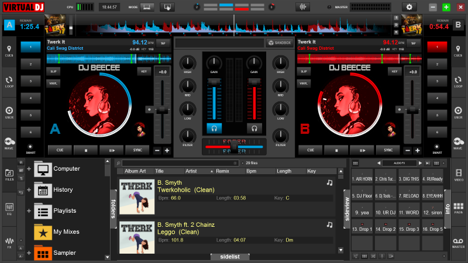The image size is (468, 263).
Task: Click skip-to-end icon beside AUDIO FX
Action: click(428, 163)
